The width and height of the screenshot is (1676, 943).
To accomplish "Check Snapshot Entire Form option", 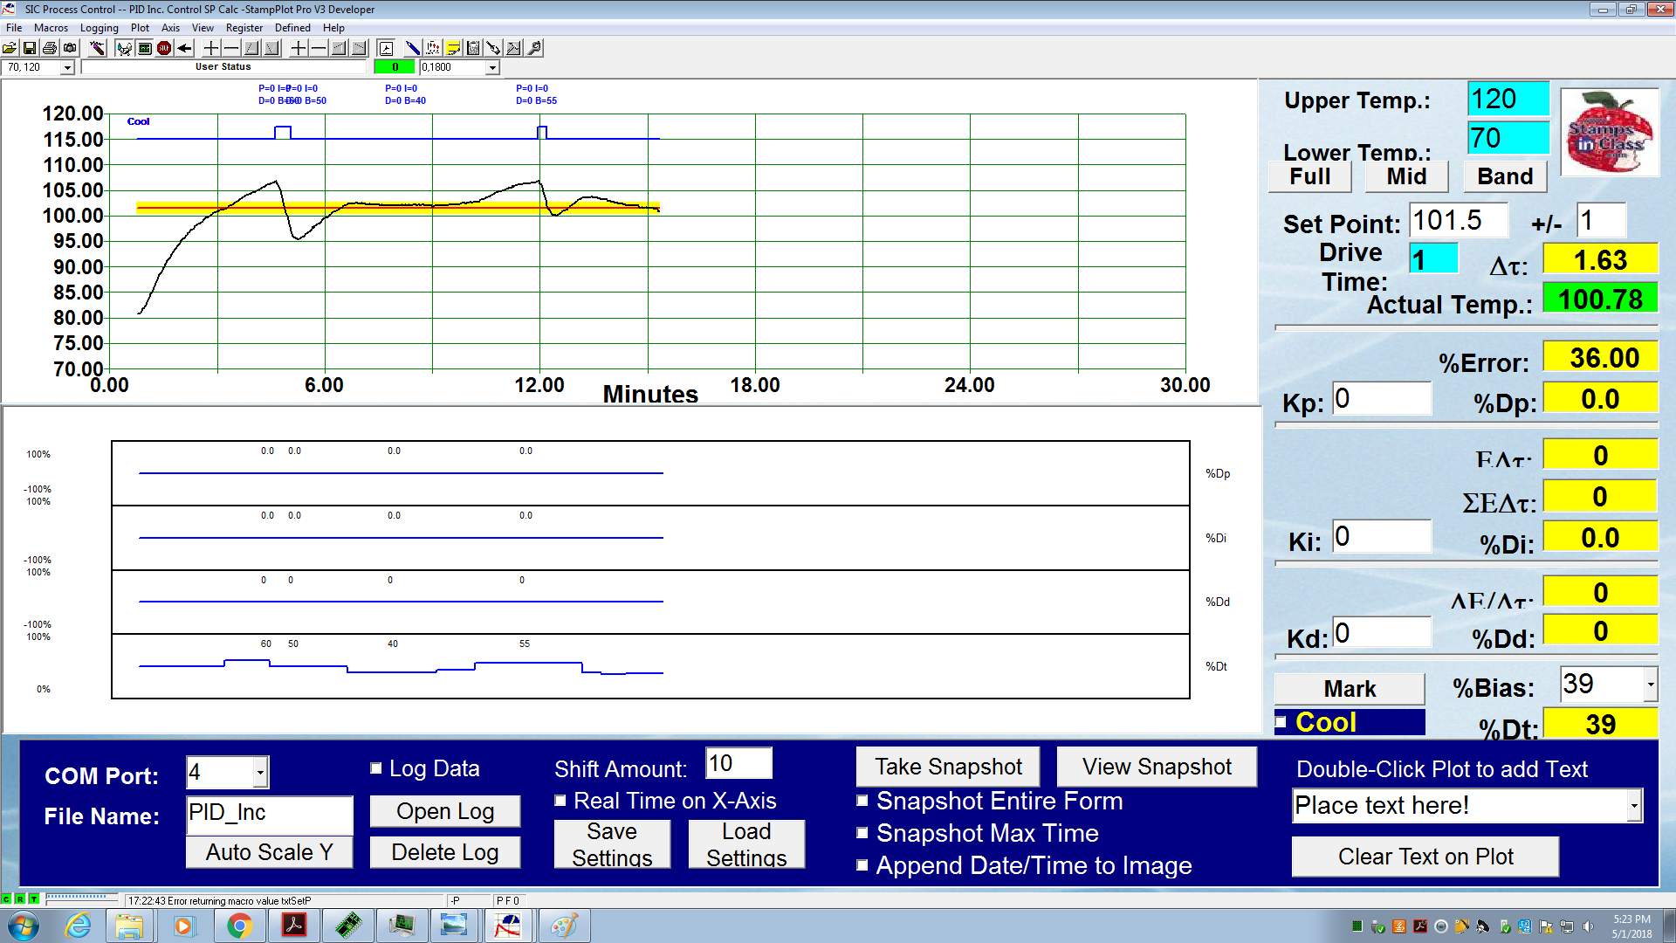I will (862, 801).
